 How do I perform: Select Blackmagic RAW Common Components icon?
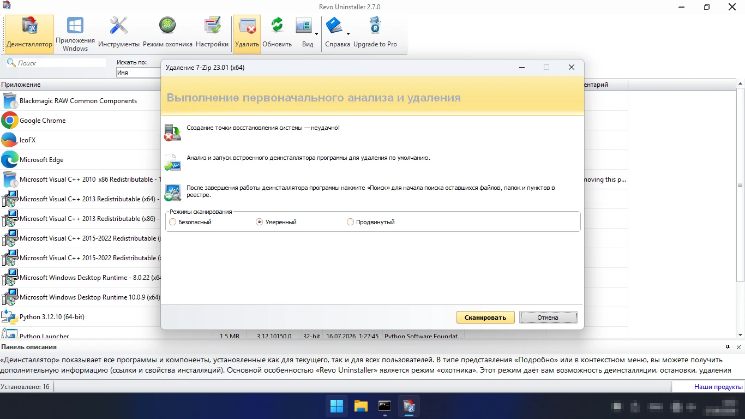[10, 101]
